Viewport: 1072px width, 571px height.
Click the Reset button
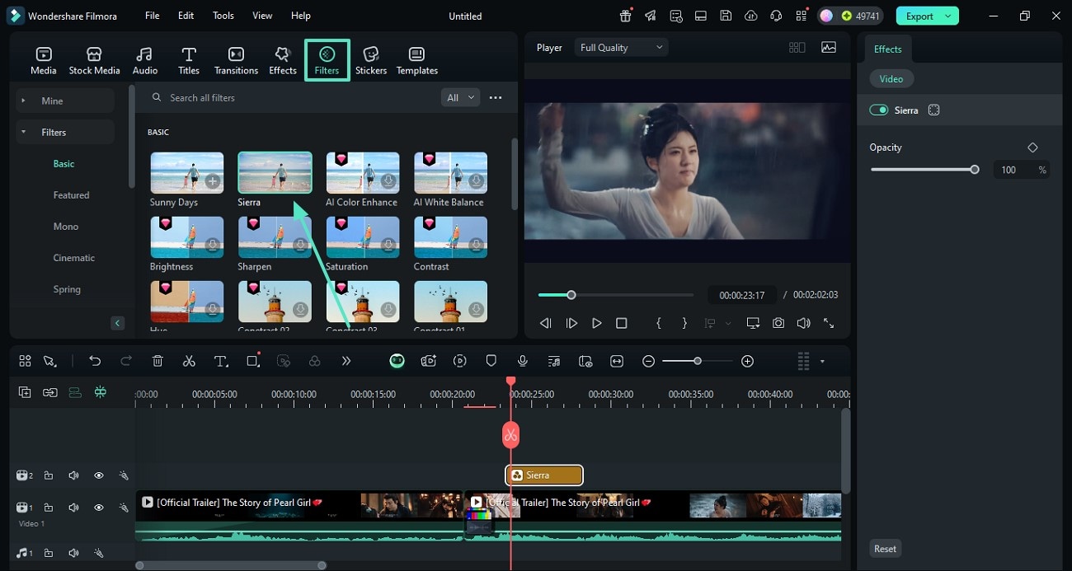pos(886,549)
